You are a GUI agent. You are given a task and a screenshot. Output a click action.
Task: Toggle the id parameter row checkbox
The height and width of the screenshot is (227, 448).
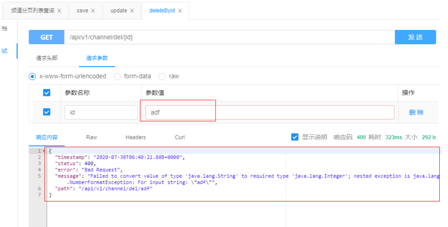[x=47, y=112]
